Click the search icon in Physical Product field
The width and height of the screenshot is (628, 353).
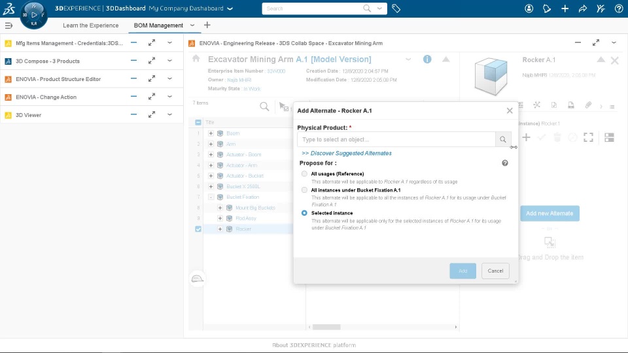(503, 139)
